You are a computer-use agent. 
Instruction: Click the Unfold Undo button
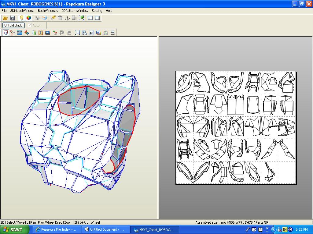tap(13, 25)
